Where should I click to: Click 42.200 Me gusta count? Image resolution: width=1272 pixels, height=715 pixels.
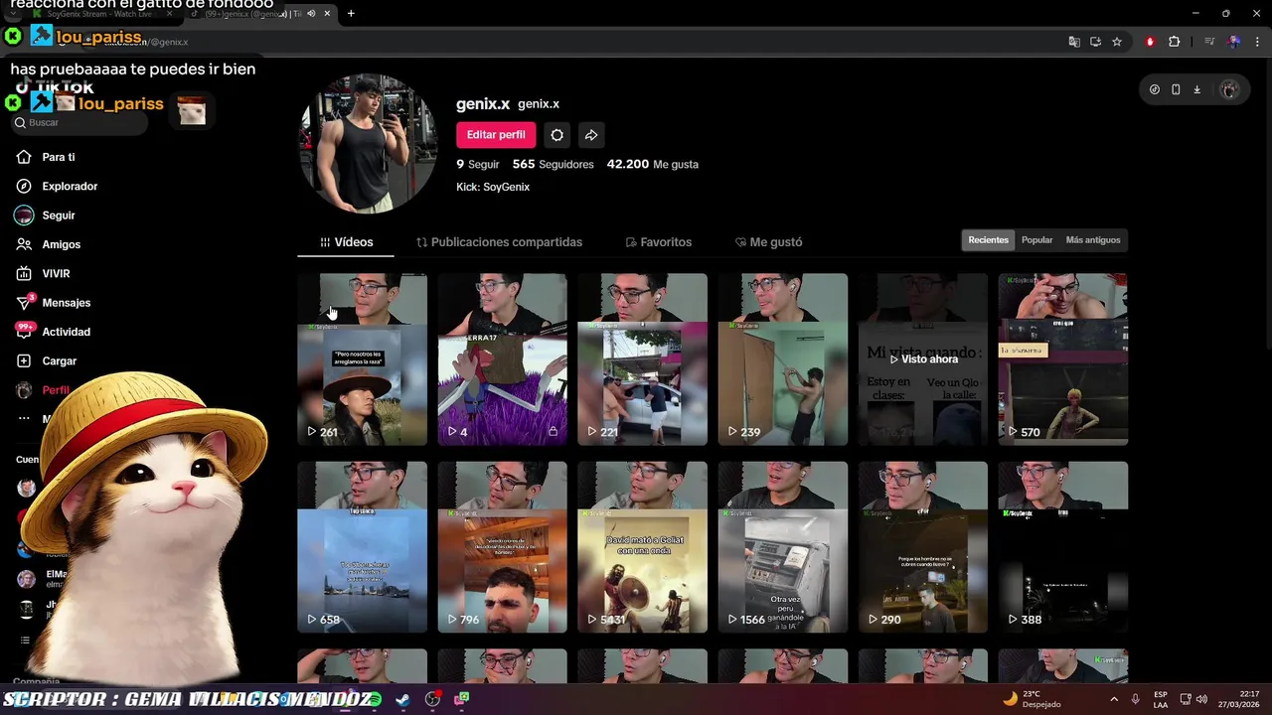[652, 164]
